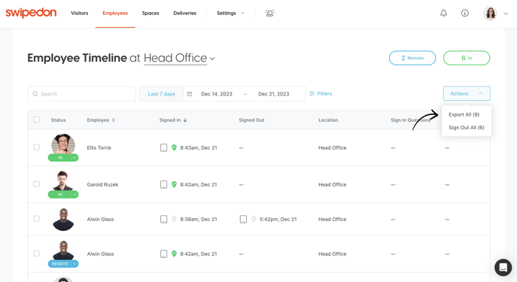The height and width of the screenshot is (282, 517).
Task: Sort by the Signed In column arrows
Action: [185, 120]
